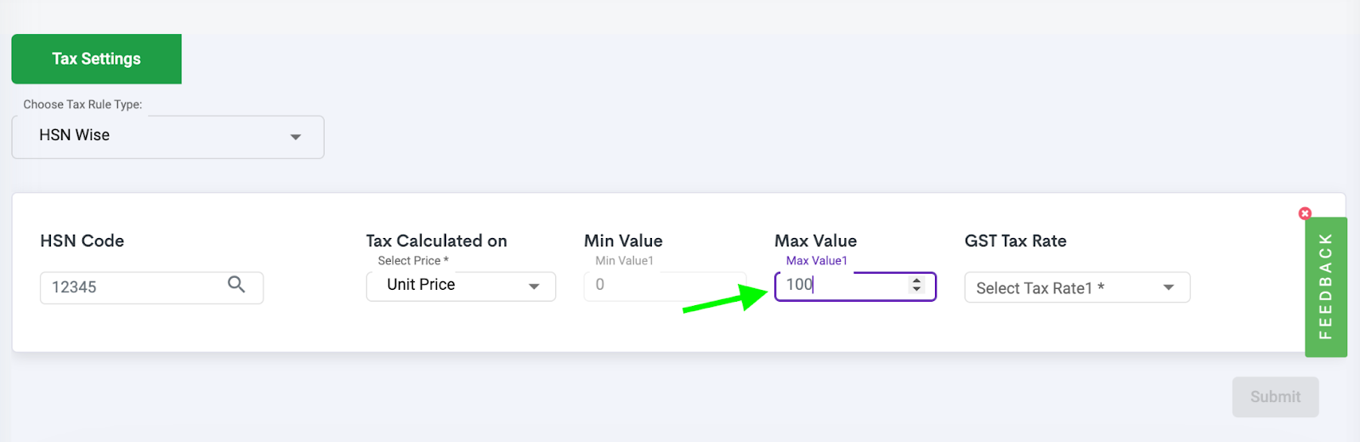Click the magnifier search icon in HSN Code
Screen dimensions: 1360x442
pos(236,285)
